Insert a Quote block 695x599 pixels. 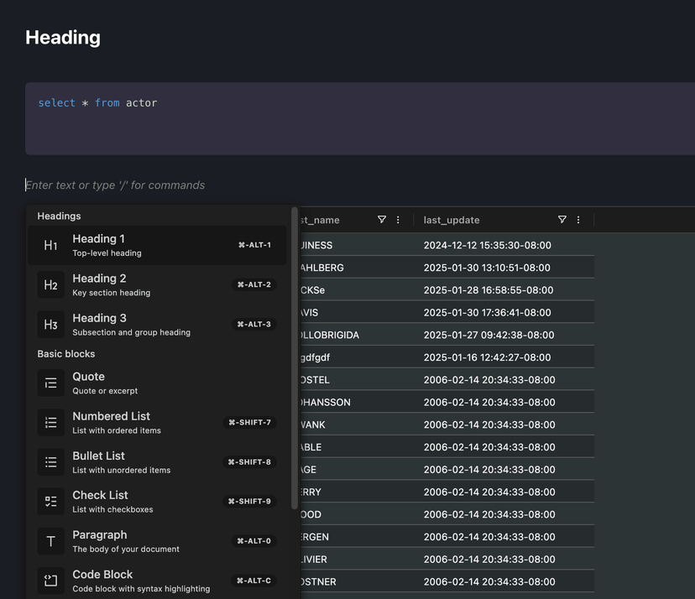tap(157, 383)
